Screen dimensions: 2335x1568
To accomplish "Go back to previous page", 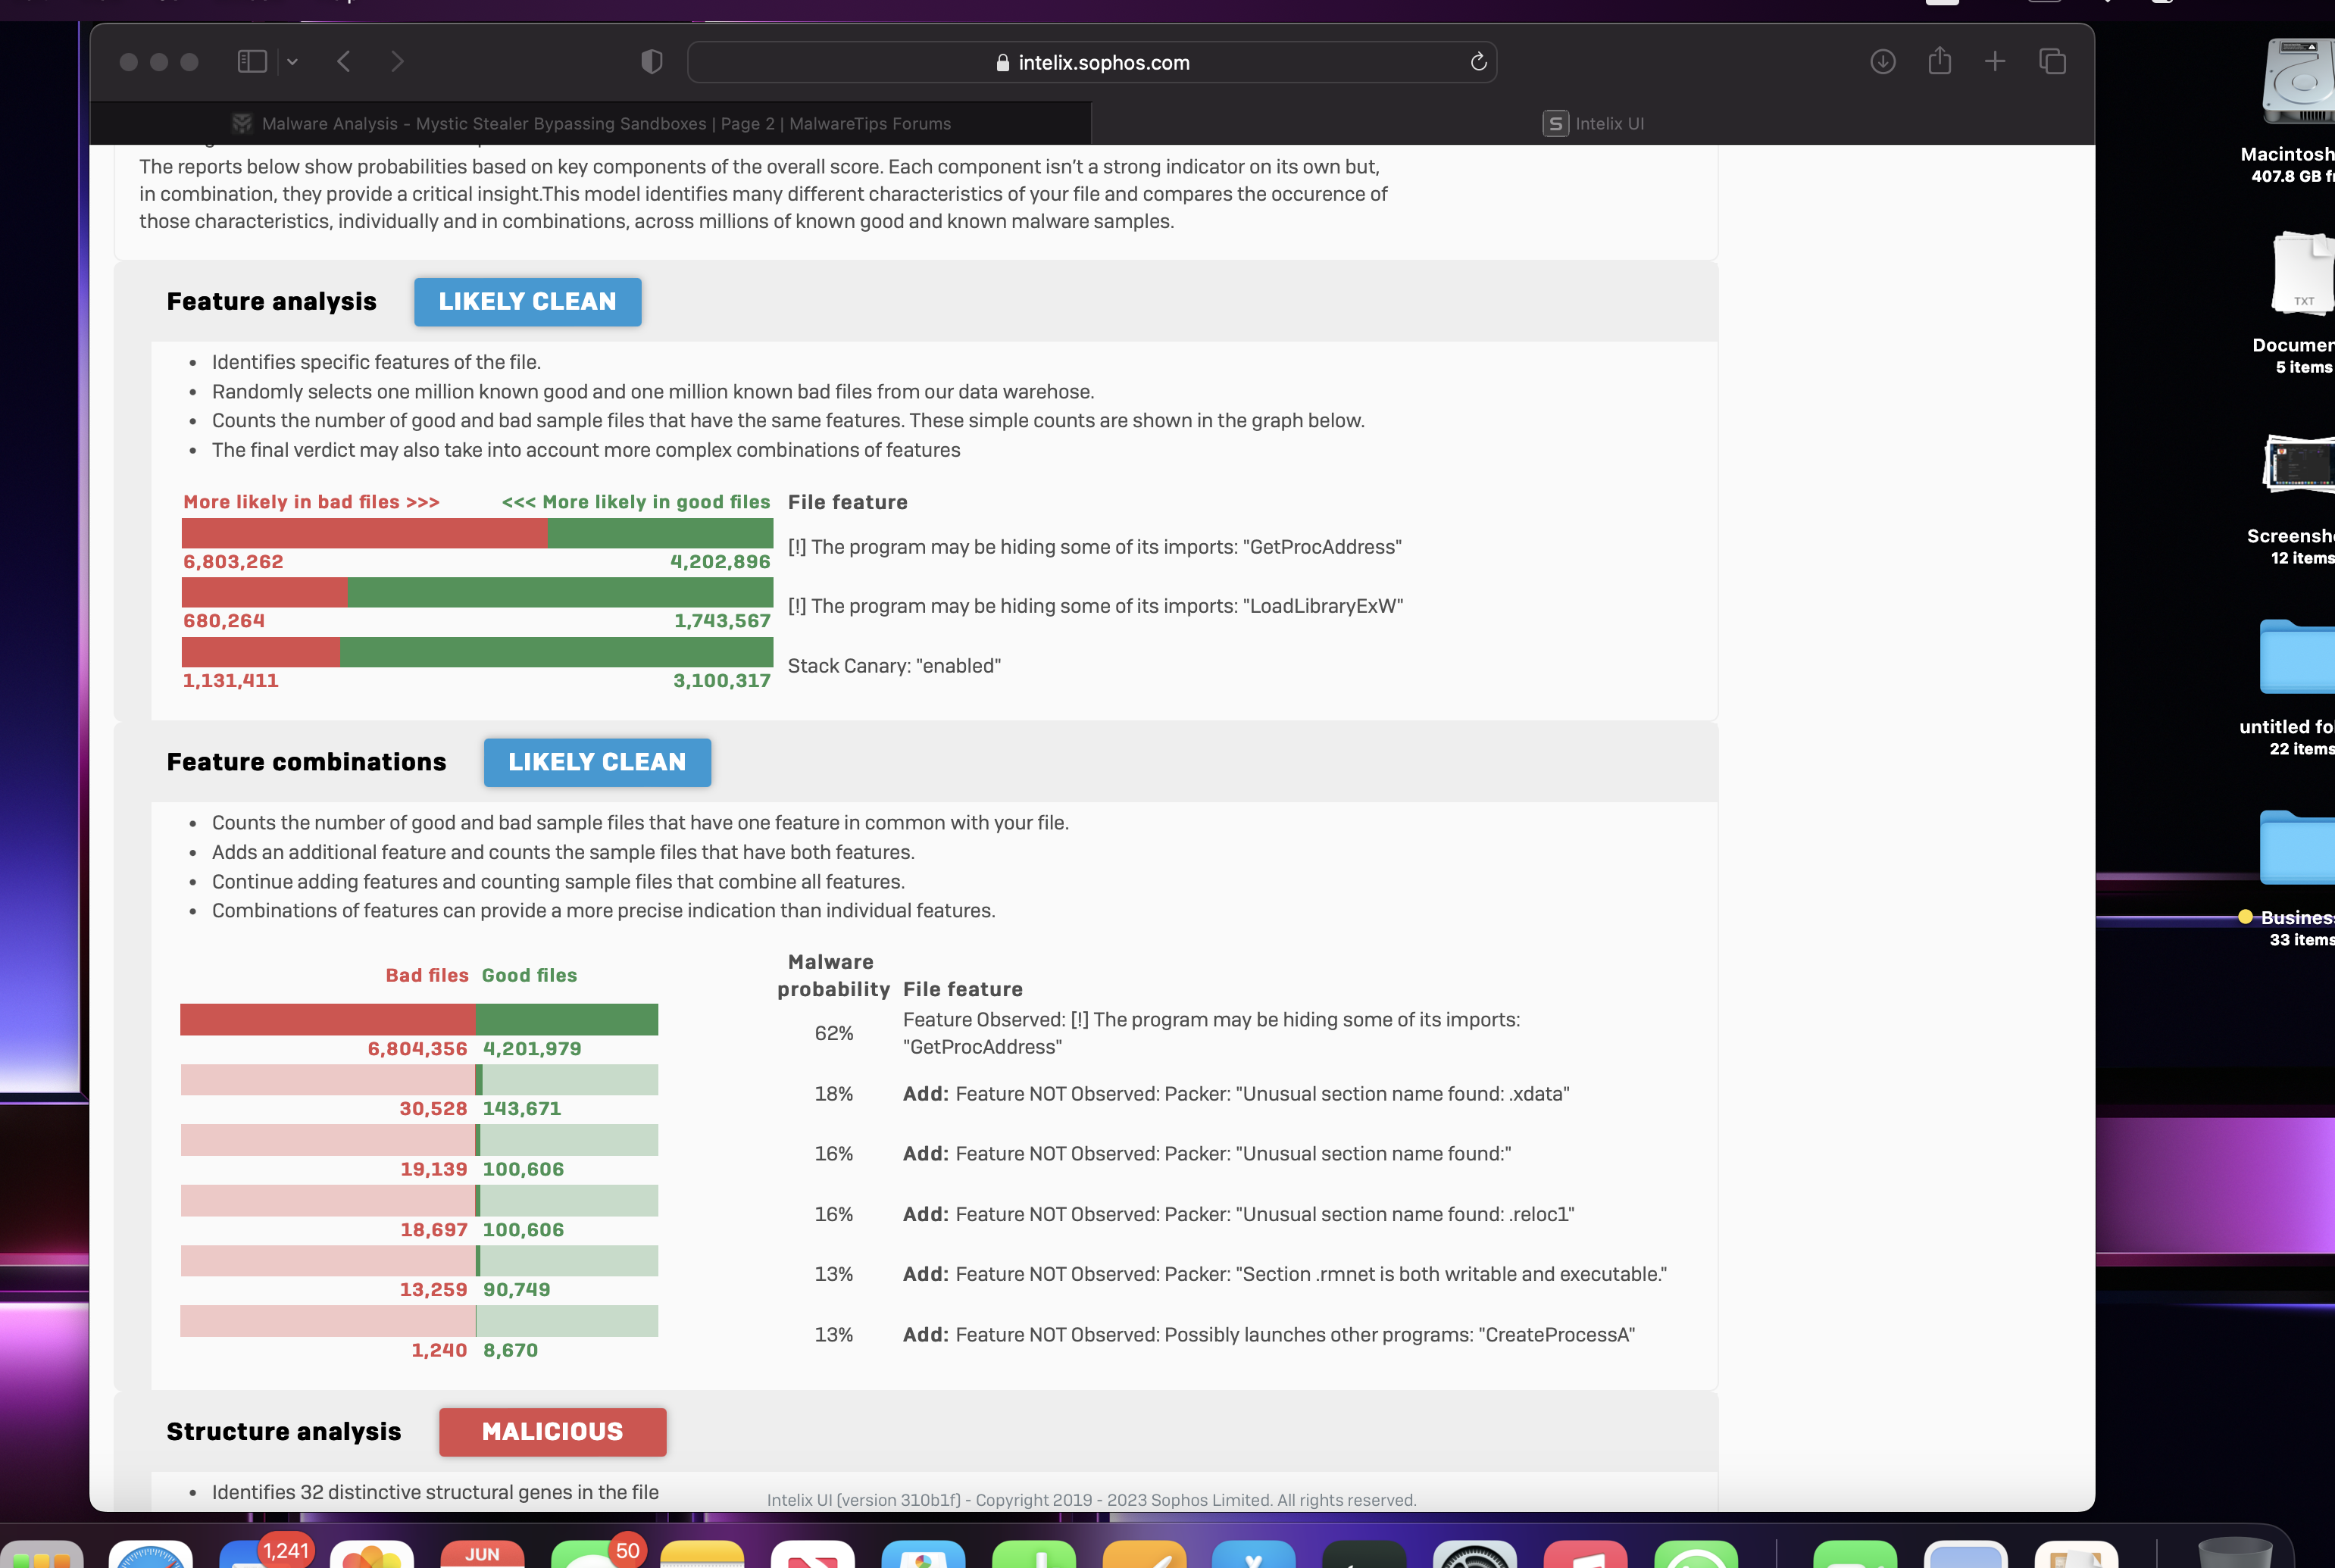I will pyautogui.click(x=344, y=62).
